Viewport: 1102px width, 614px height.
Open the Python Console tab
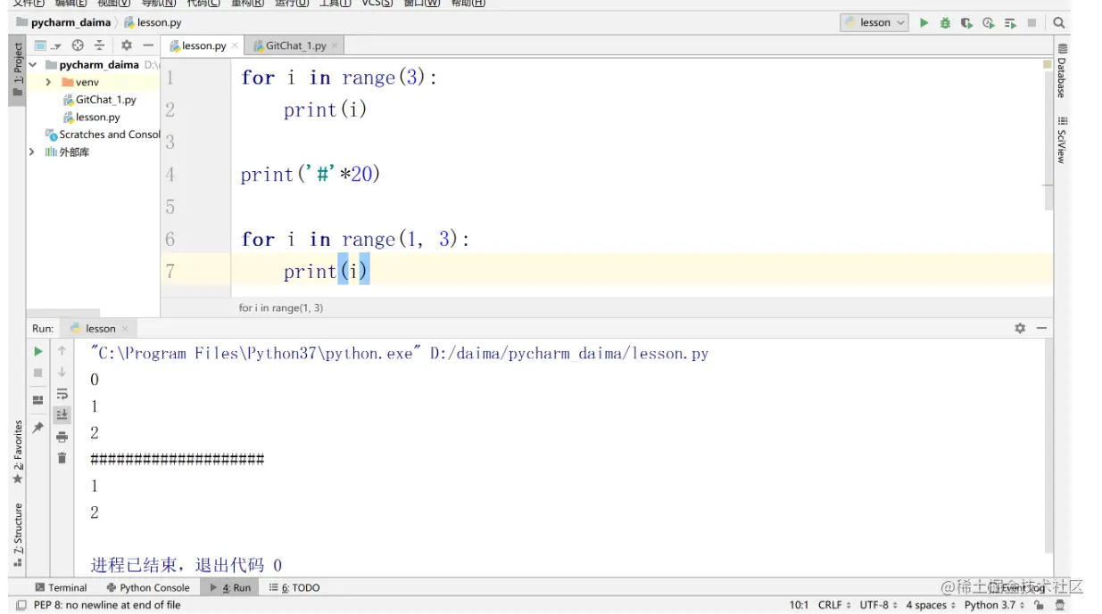148,587
